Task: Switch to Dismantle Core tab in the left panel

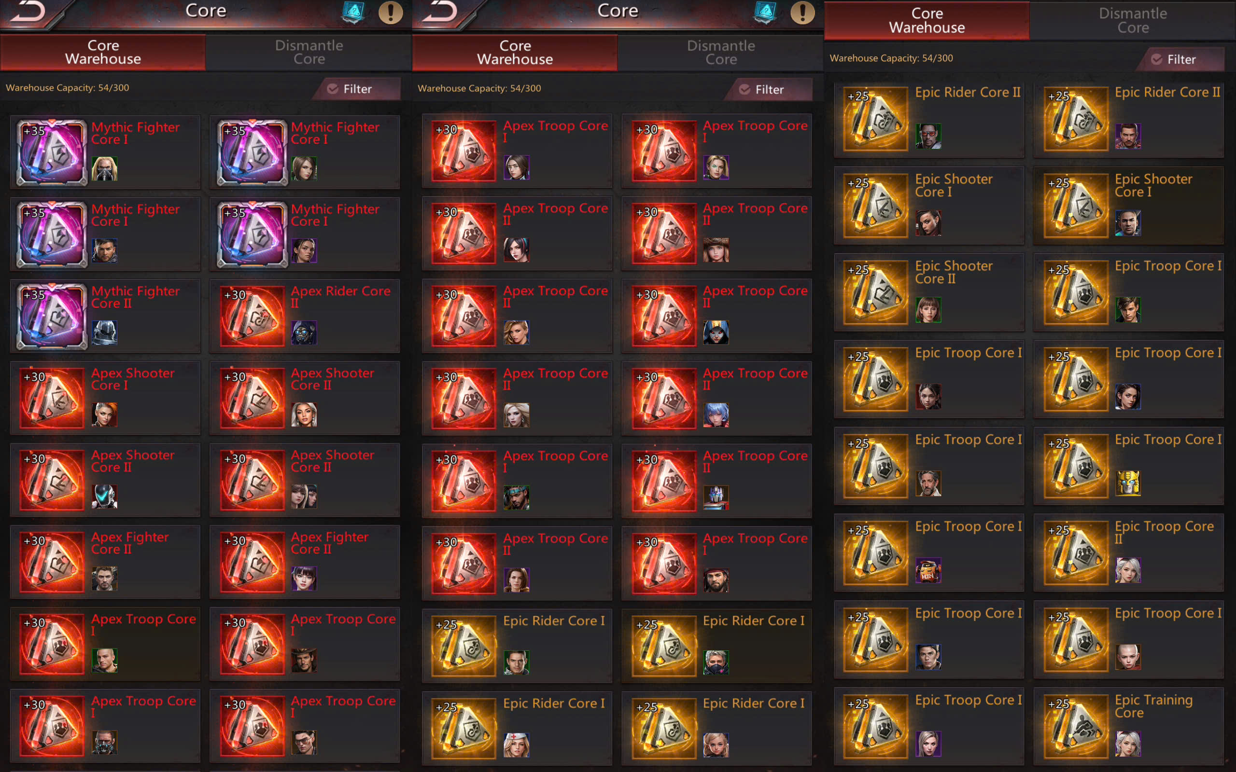Action: 309,52
